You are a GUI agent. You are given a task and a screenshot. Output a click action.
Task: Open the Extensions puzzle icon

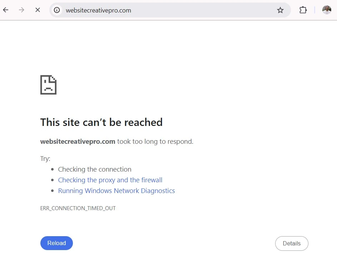303,10
